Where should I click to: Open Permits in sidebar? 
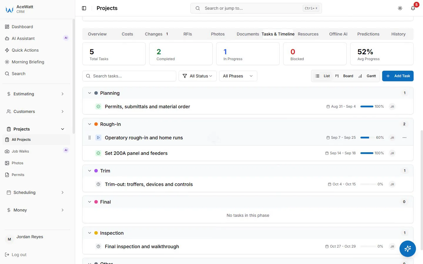pyautogui.click(x=36, y=175)
